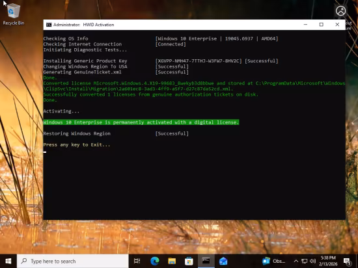Click the 'Restoring Windows Region' line

pyautogui.click(x=77, y=133)
